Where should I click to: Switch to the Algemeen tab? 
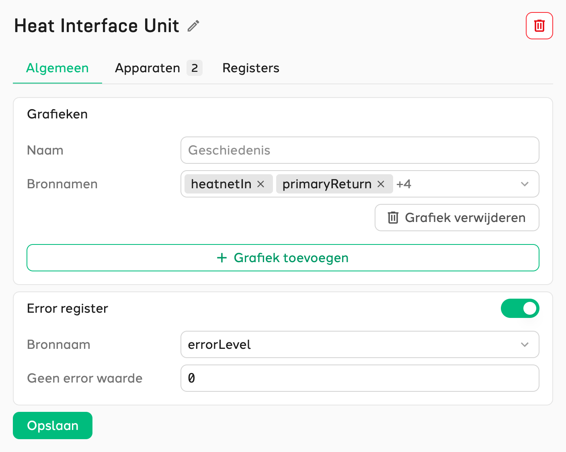tap(57, 68)
